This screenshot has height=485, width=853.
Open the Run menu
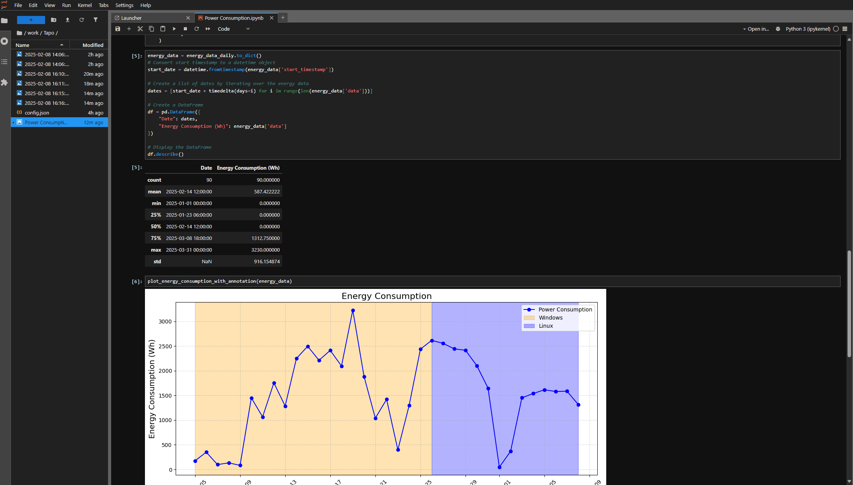coord(66,5)
